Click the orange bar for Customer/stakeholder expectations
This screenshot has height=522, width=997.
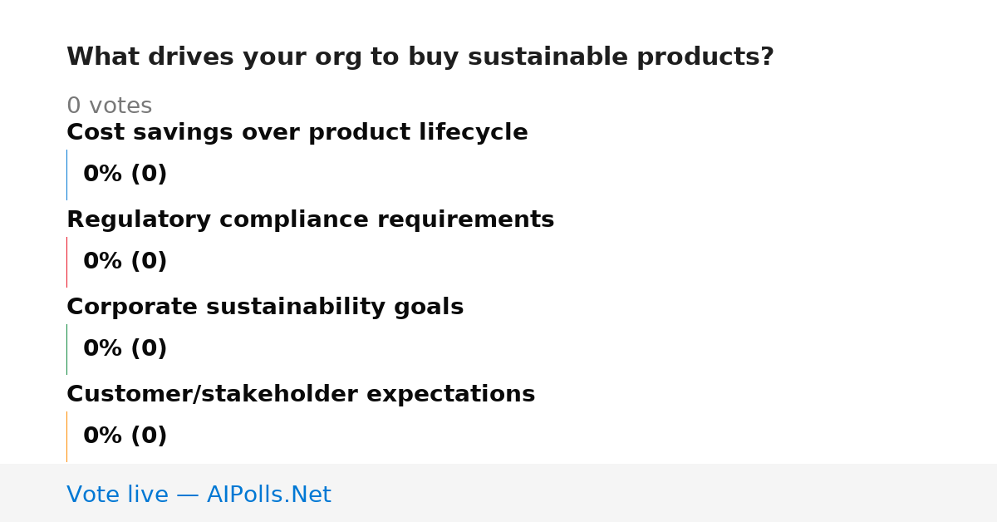pyautogui.click(x=66, y=436)
